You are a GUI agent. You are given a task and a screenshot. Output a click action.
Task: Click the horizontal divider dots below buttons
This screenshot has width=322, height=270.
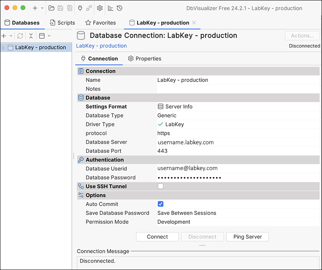pyautogui.click(x=202, y=245)
